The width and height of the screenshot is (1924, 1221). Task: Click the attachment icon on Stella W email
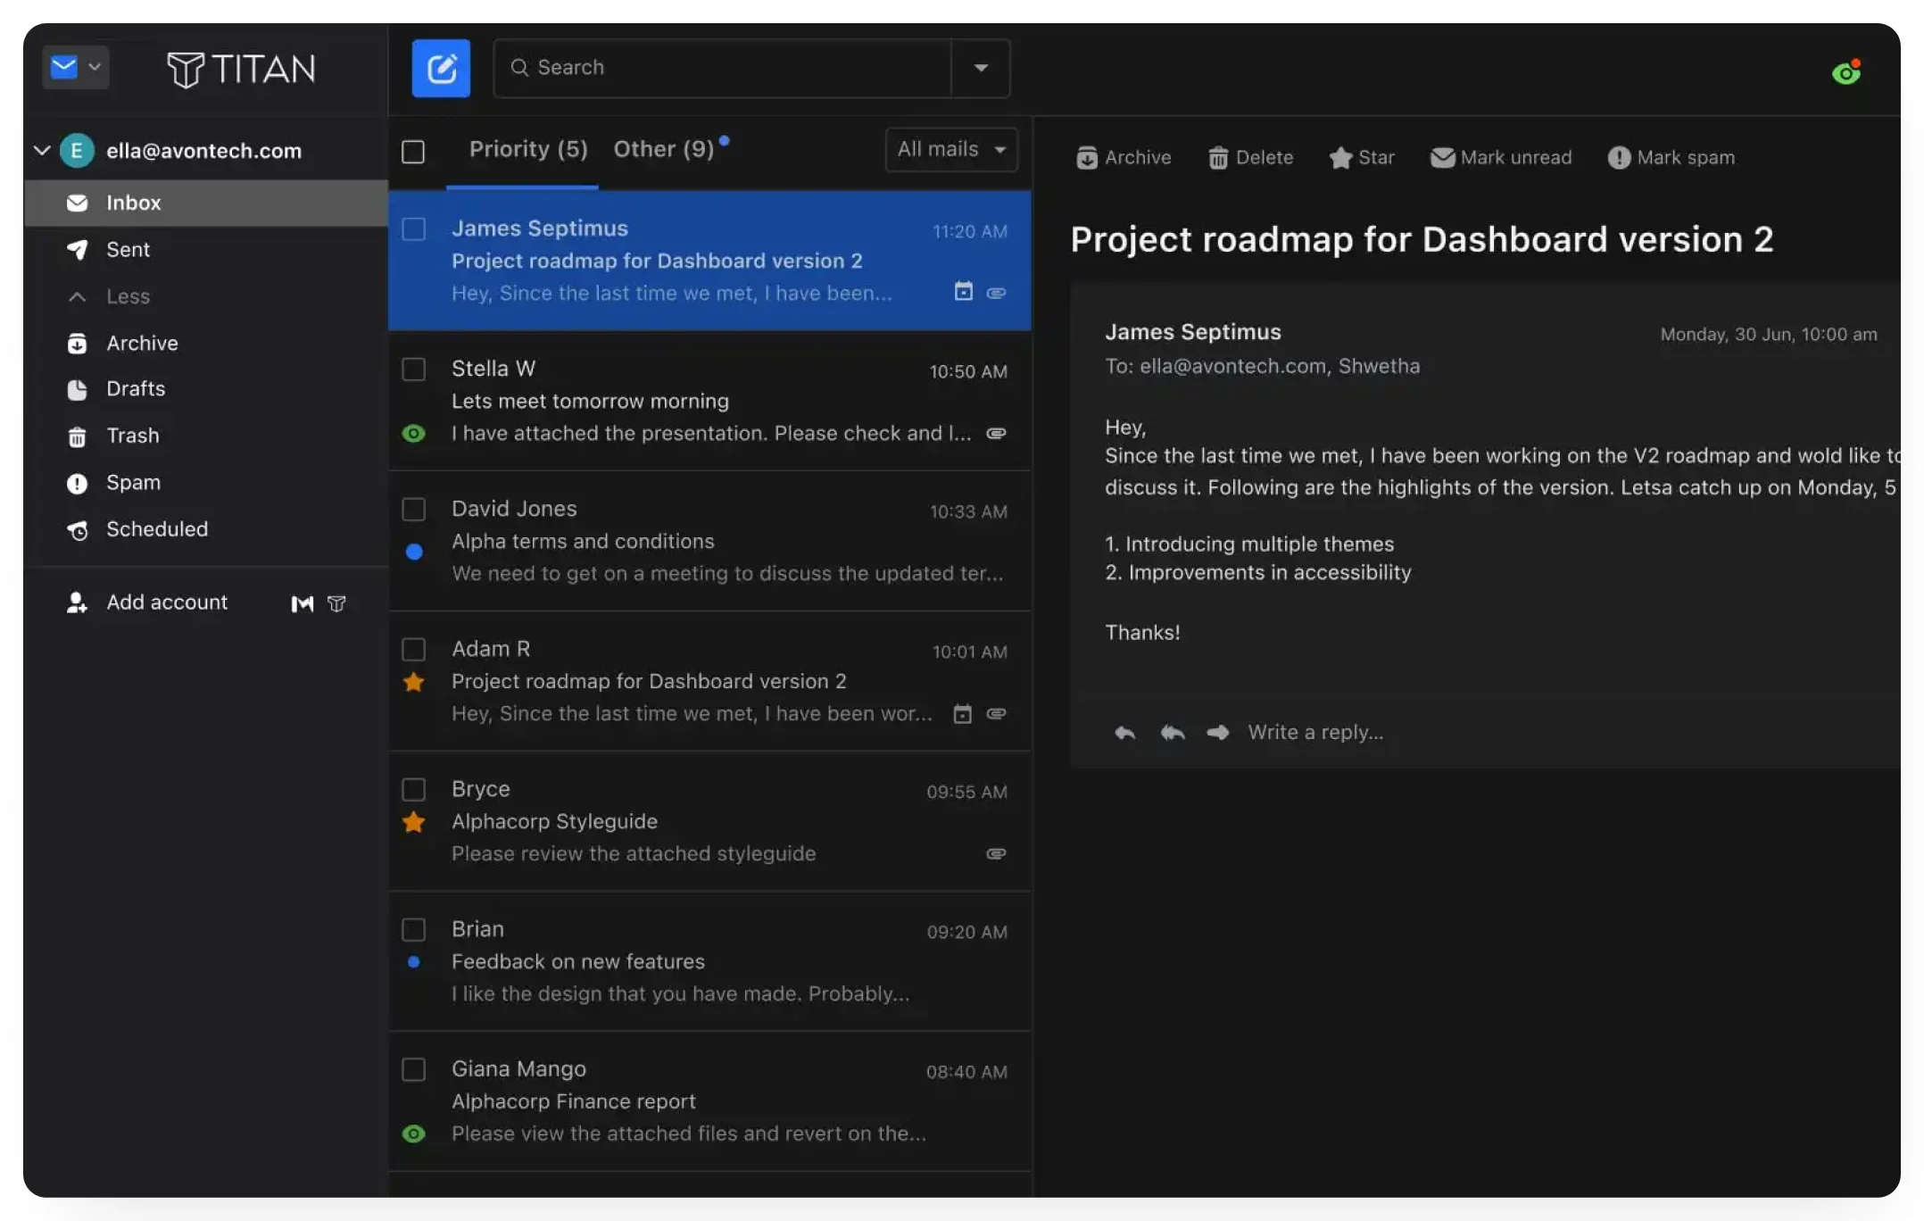pos(996,433)
